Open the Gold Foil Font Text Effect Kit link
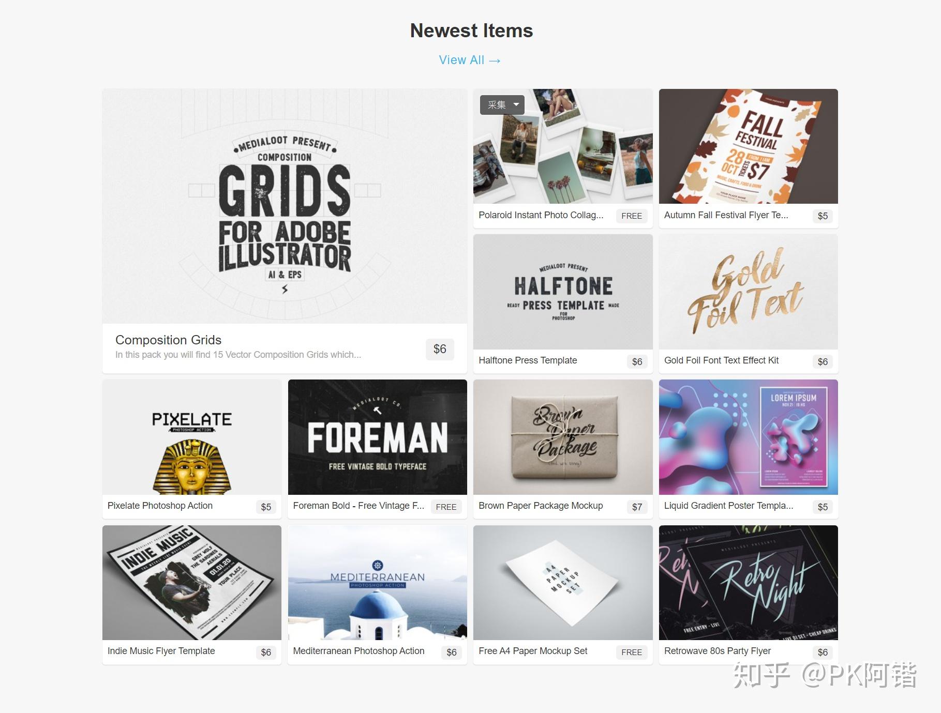 coord(721,360)
